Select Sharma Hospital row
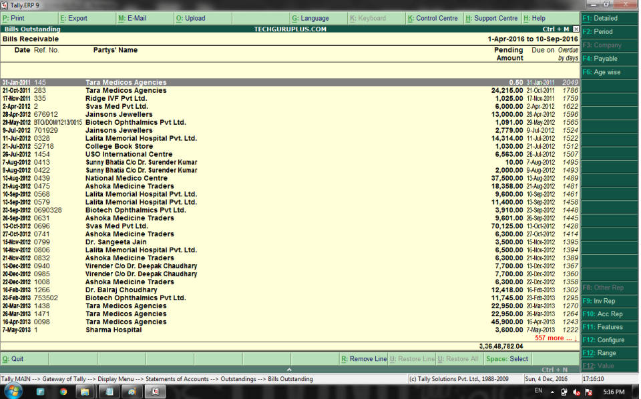The height and width of the screenshot is (399, 641). click(x=290, y=330)
